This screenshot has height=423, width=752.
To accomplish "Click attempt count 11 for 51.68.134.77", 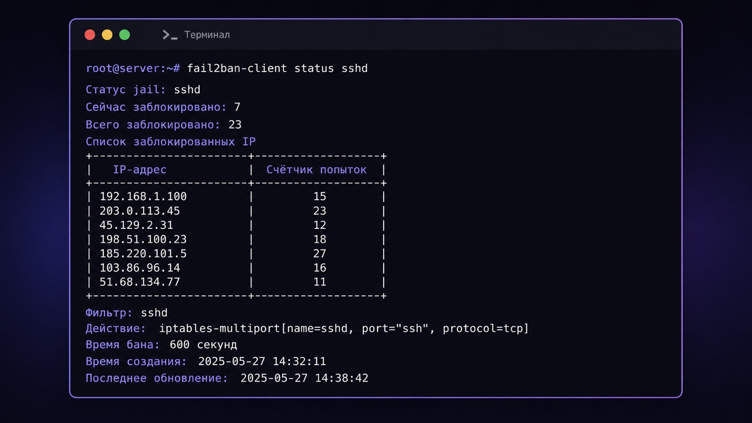I will point(320,282).
